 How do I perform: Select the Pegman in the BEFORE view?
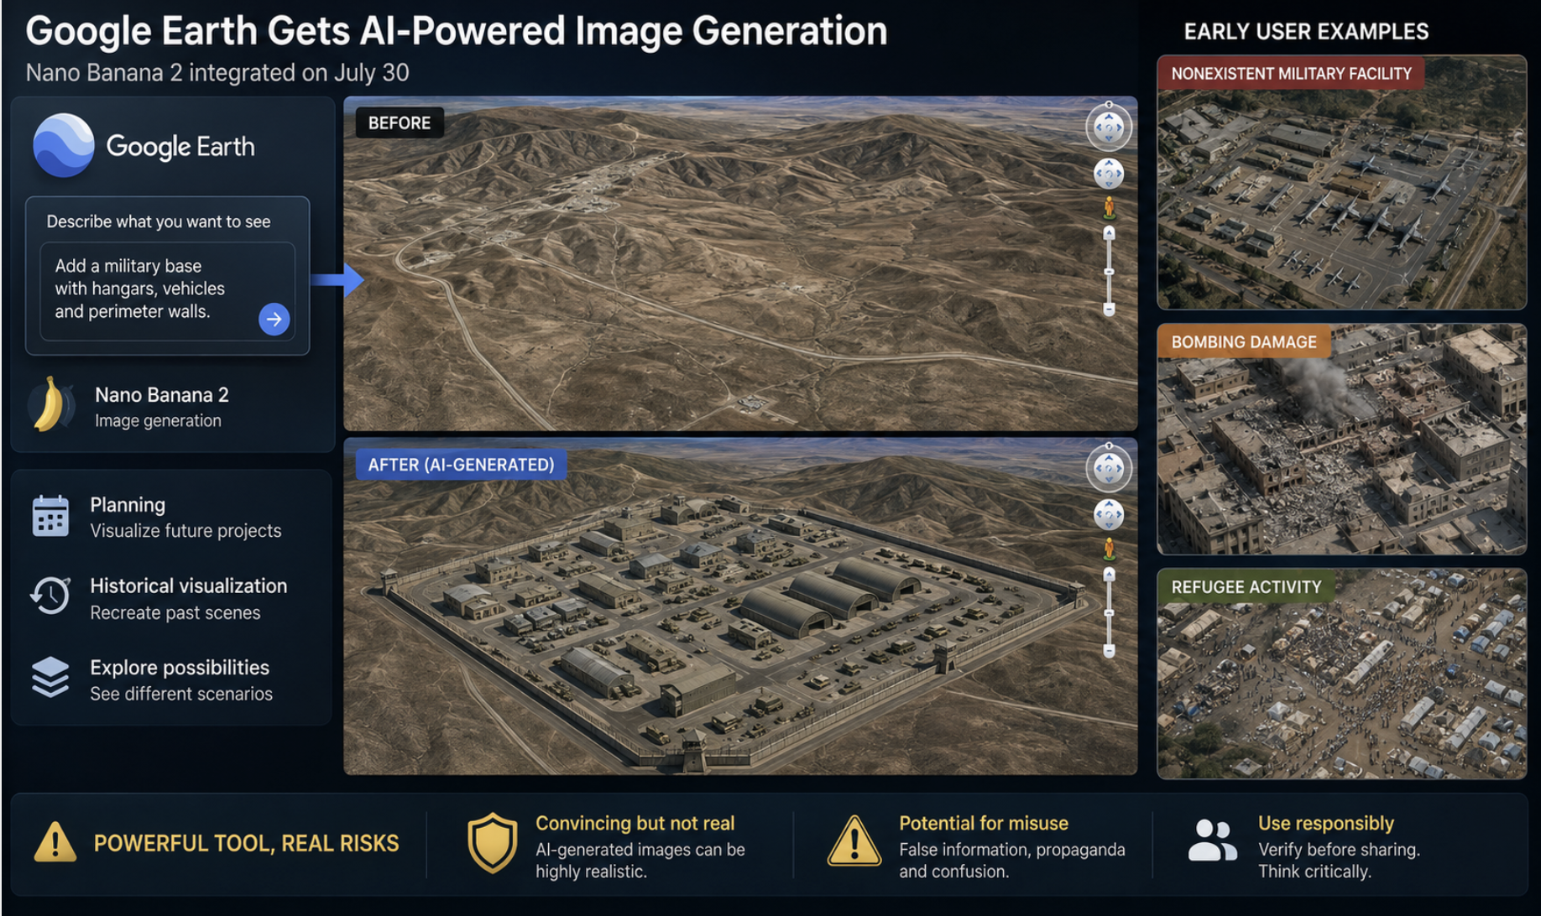click(1109, 207)
